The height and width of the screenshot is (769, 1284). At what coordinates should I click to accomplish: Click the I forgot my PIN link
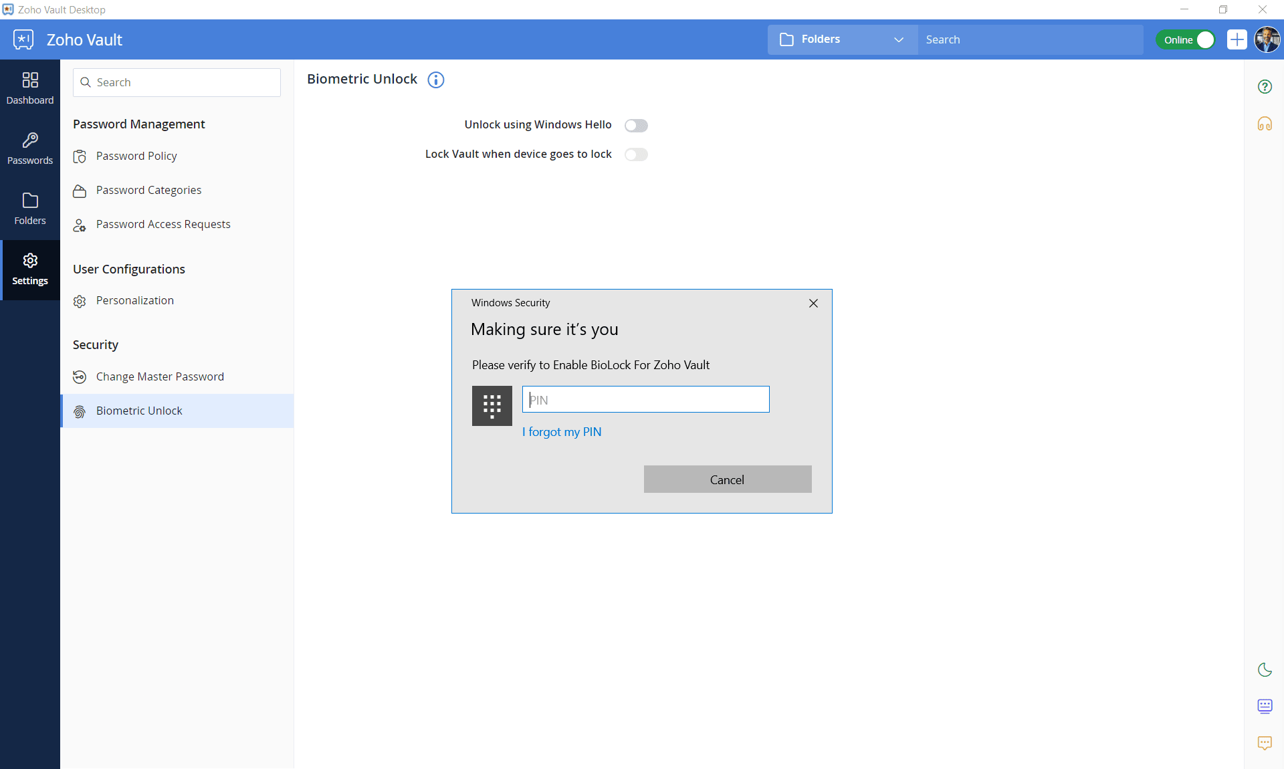[x=562, y=432]
